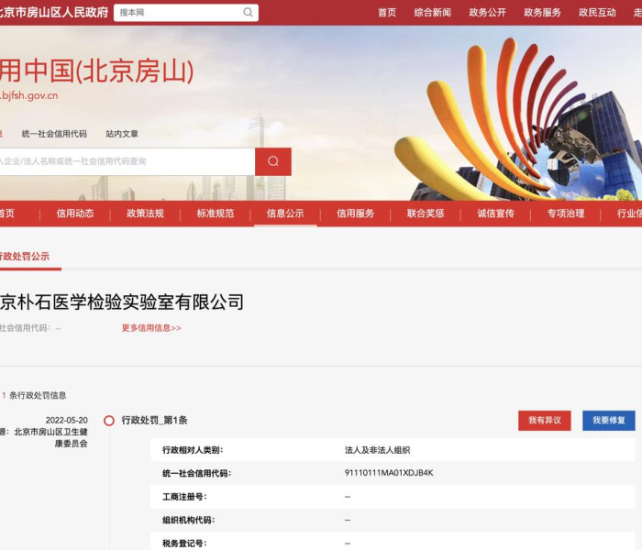642x550 pixels.
Task: Click the red search button icon
Action: tap(272, 161)
